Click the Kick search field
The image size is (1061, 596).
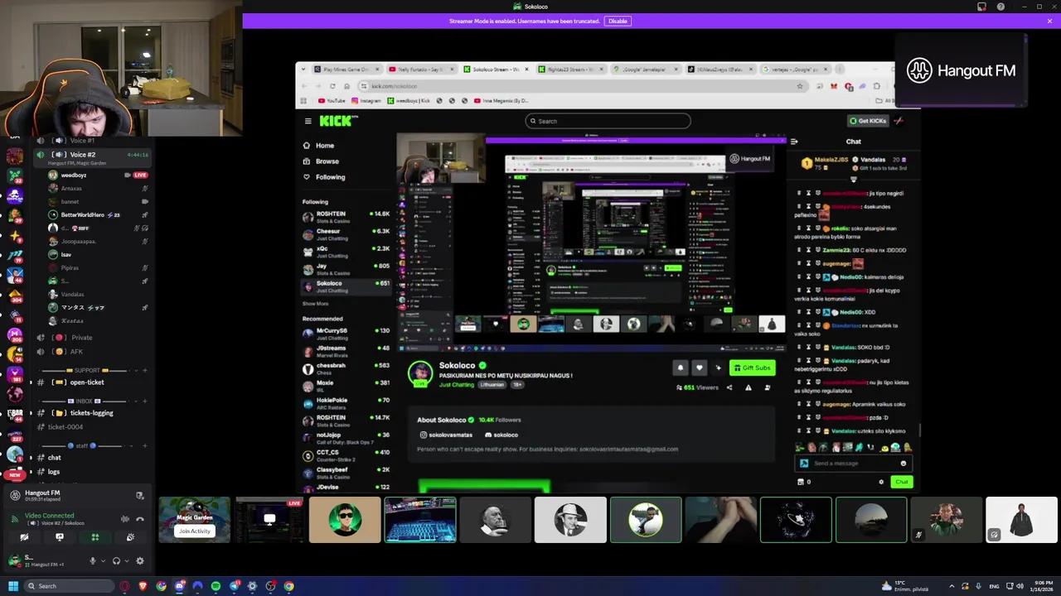point(608,121)
